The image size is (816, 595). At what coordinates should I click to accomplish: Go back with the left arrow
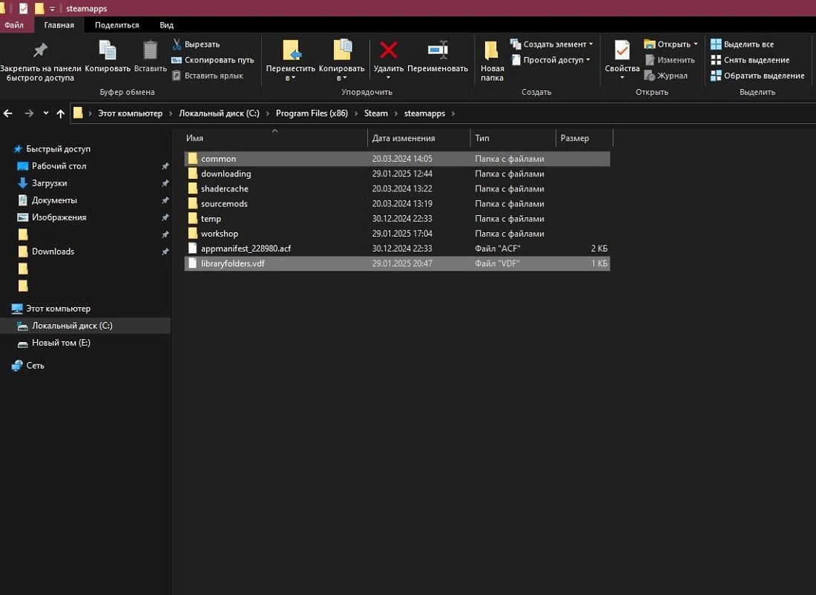click(8, 113)
